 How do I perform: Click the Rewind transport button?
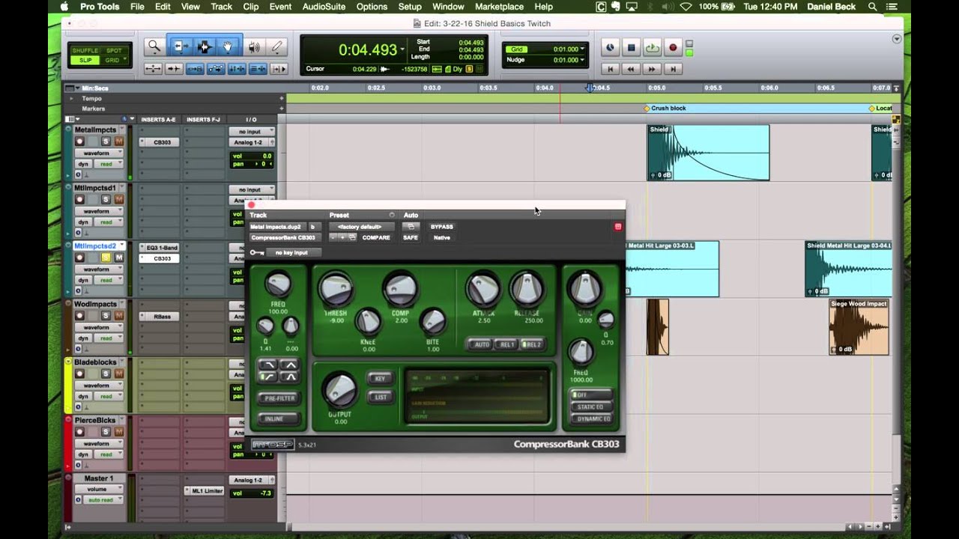pyautogui.click(x=631, y=69)
